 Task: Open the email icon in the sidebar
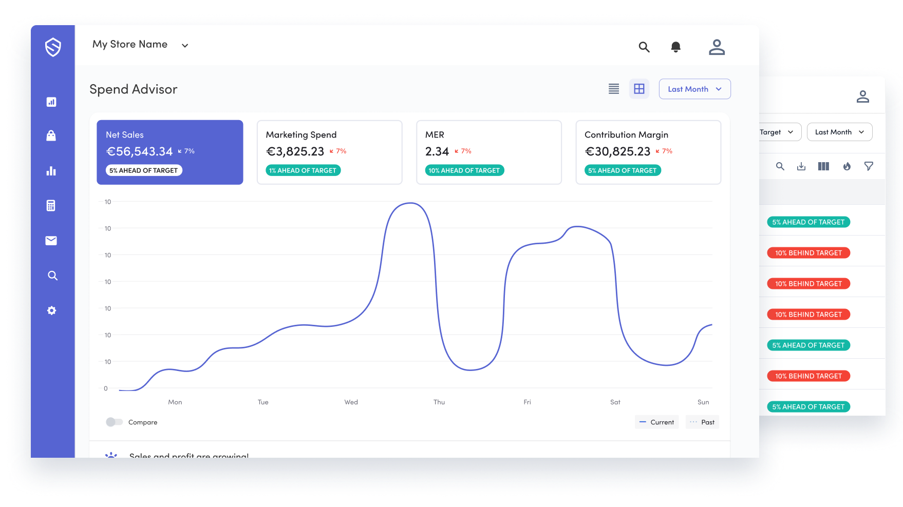click(51, 240)
